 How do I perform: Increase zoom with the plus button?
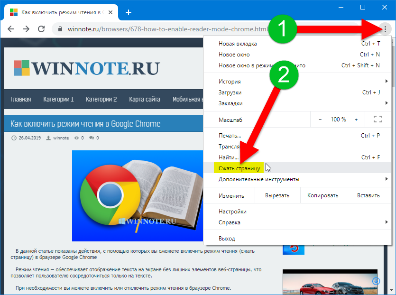point(356,120)
